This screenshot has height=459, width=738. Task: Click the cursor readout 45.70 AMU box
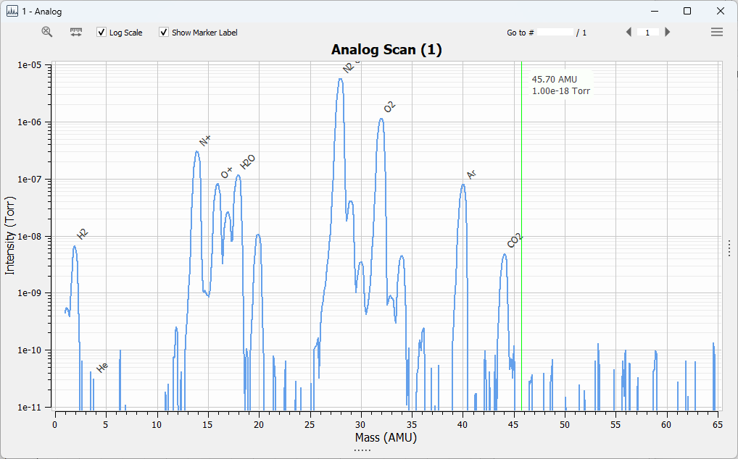560,85
